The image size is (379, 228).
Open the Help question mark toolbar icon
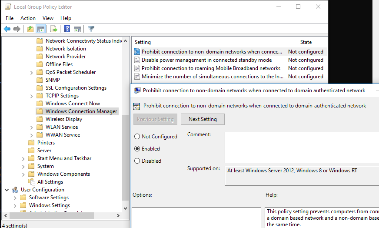tap(67, 29)
